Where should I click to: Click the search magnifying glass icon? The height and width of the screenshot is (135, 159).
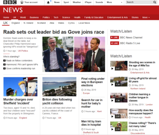pyautogui.click(x=155, y=2)
